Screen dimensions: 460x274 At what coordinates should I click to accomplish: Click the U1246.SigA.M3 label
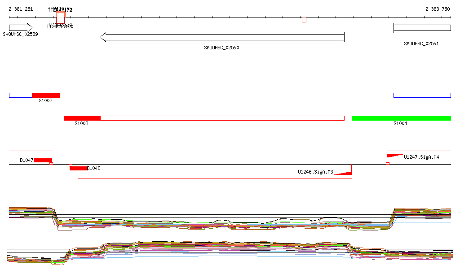point(315,172)
